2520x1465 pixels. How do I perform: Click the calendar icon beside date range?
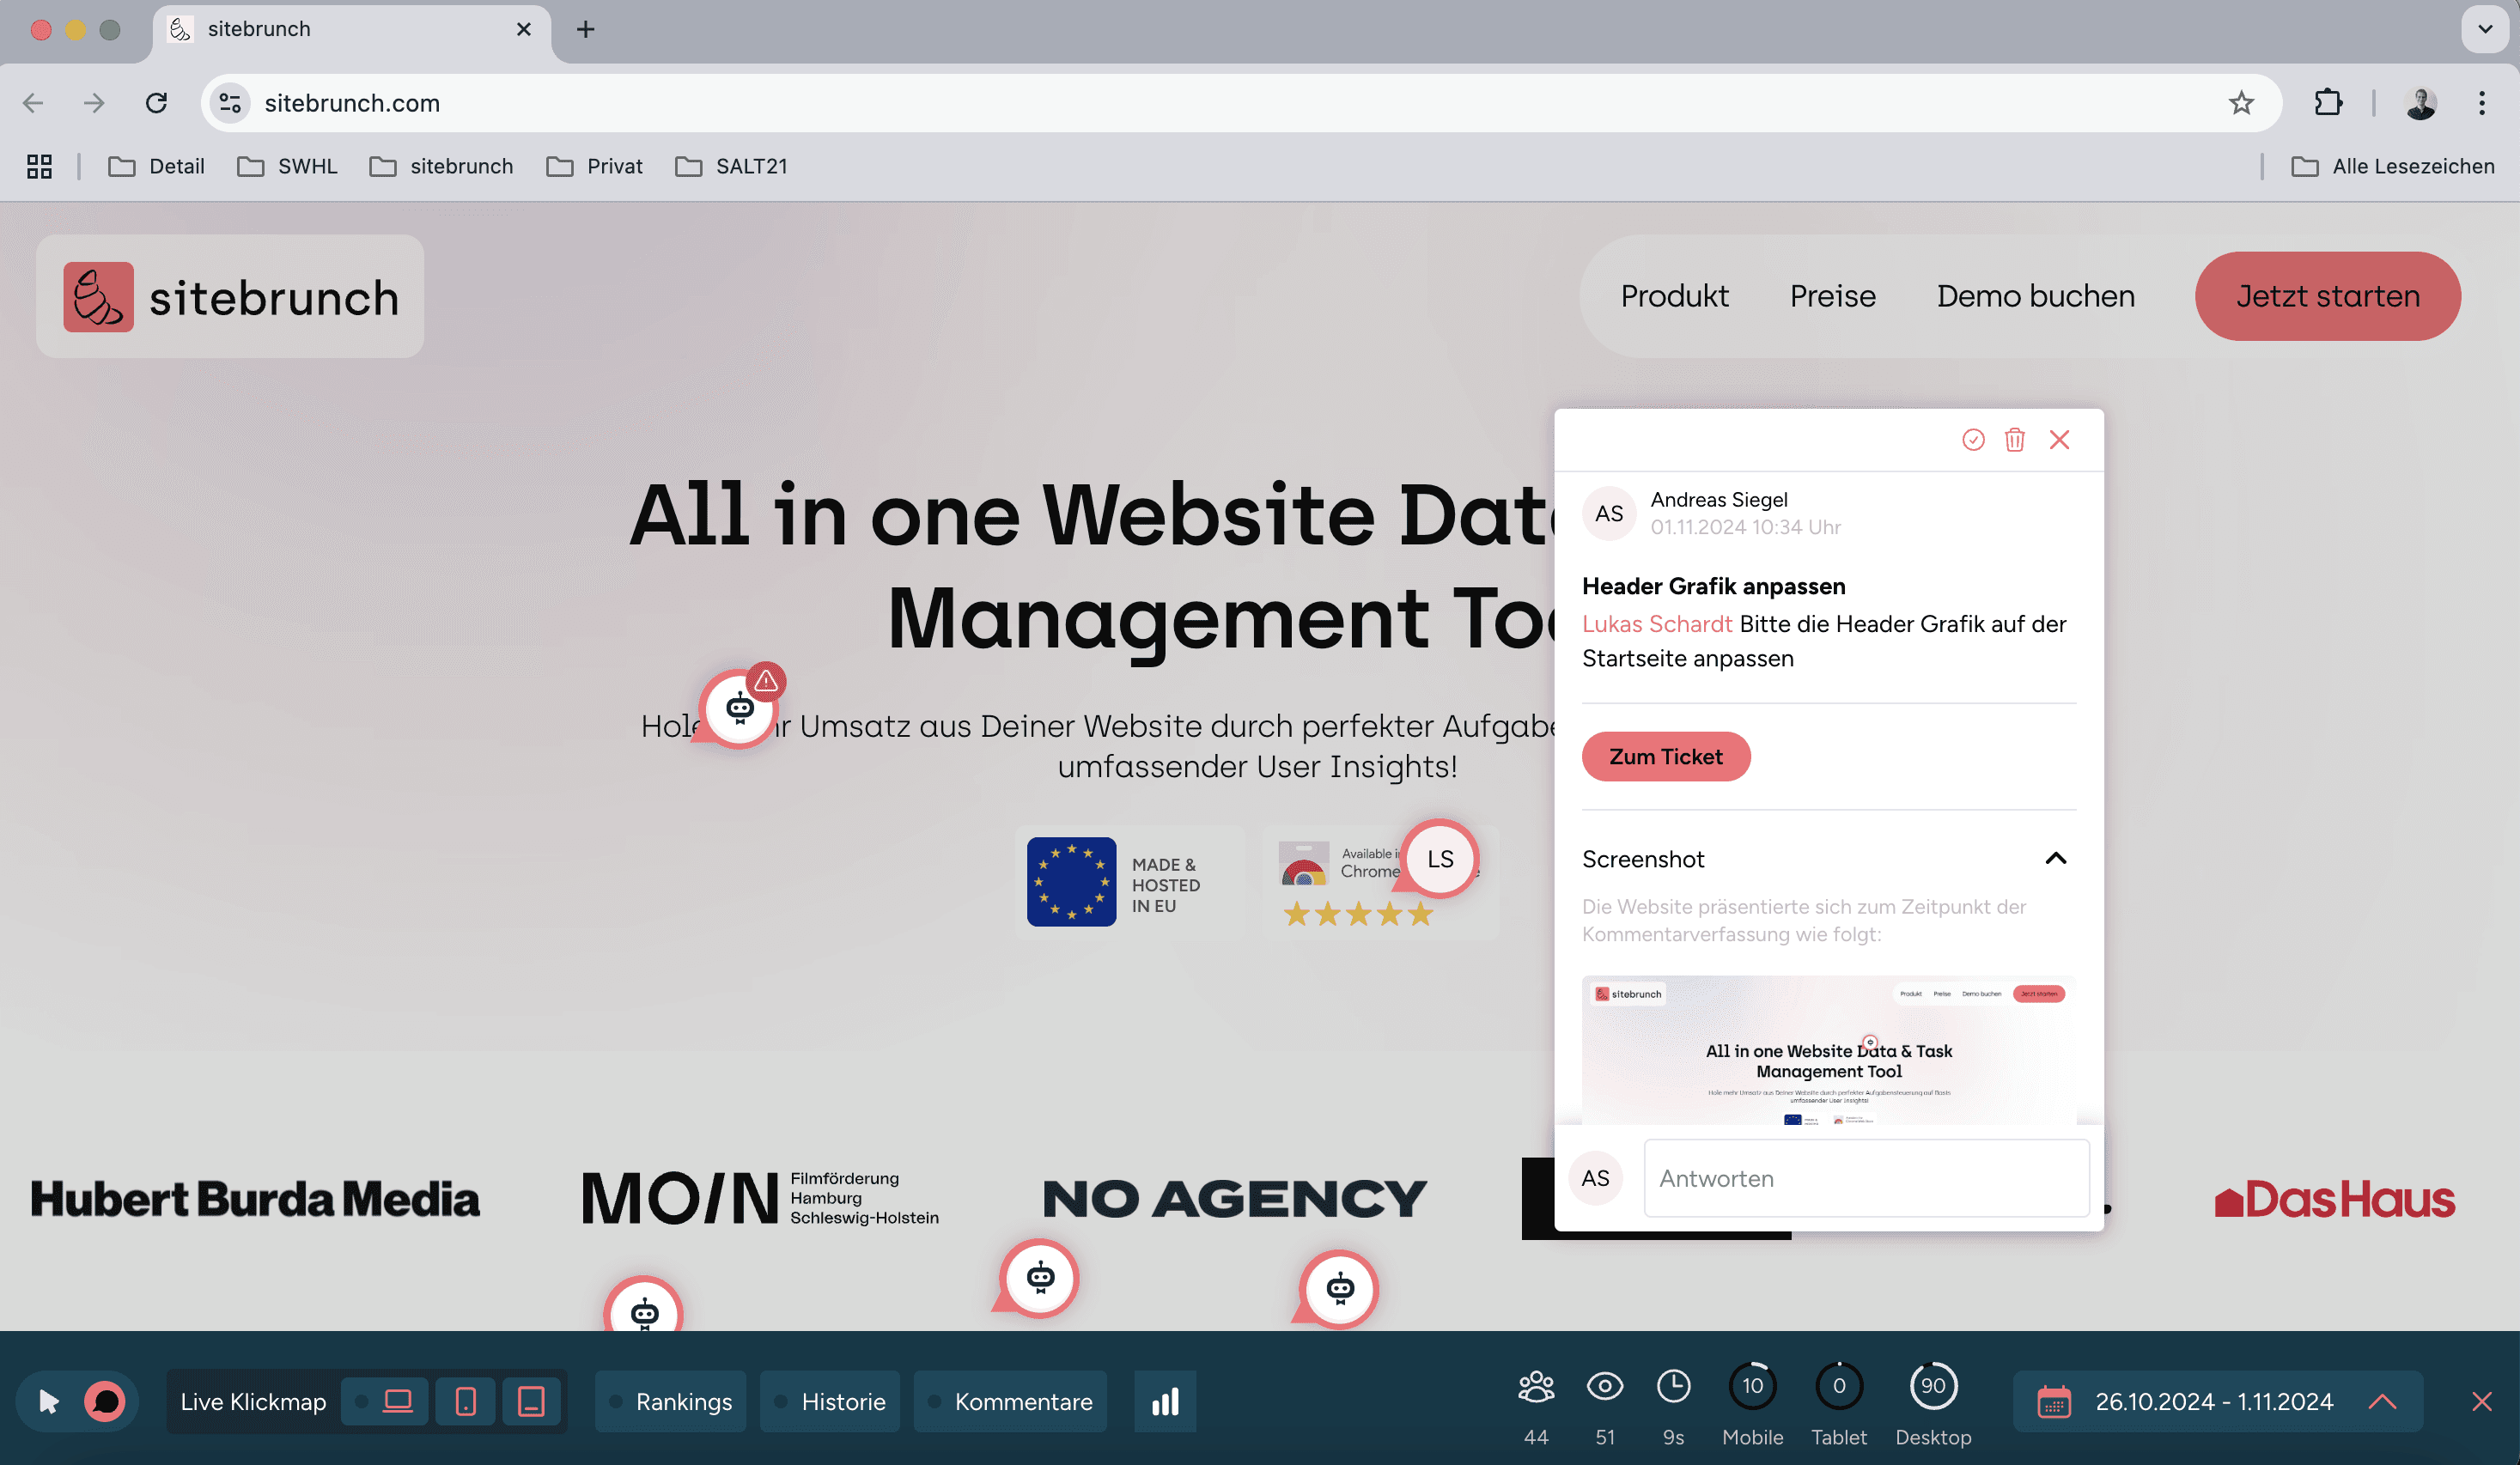click(2054, 1401)
